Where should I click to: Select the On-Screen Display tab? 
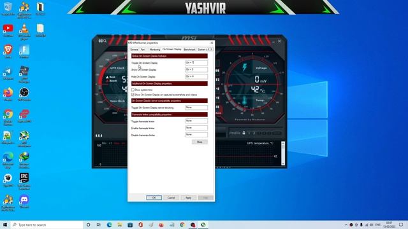(171, 49)
